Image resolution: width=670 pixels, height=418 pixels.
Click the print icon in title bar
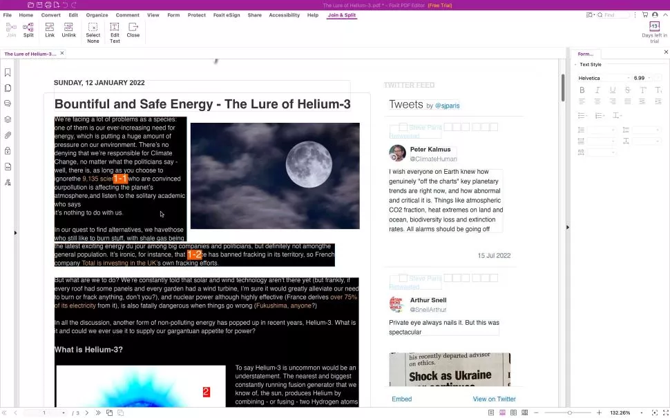pos(48,5)
